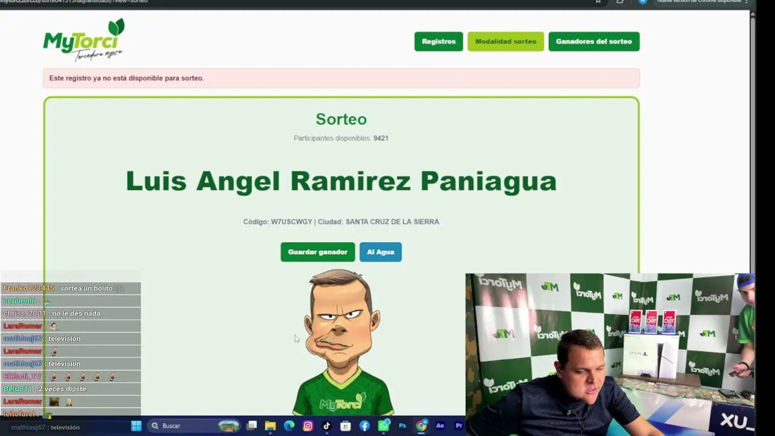
Task: Select the Modalidad sorteo tab
Action: [506, 41]
